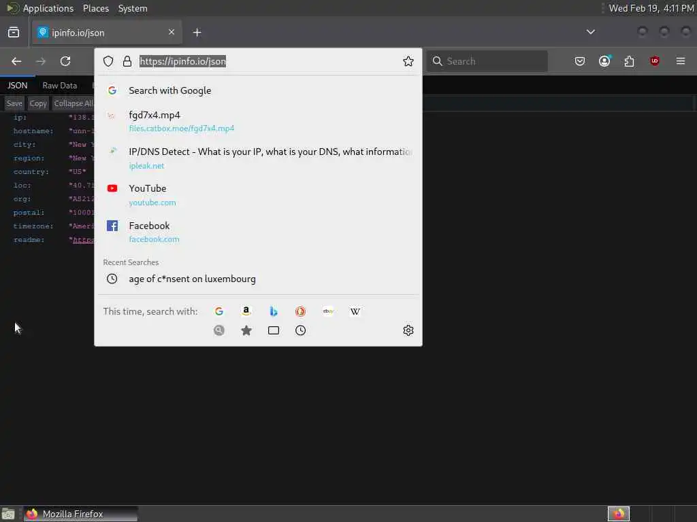Select the IP/DNS Detect ipleak.net suggestion
The width and height of the screenshot is (697, 522).
click(258, 158)
